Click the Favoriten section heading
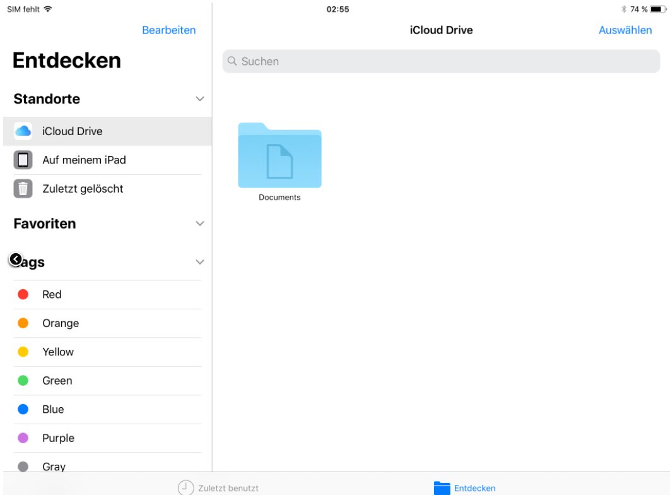This screenshot has height=495, width=670. pos(44,224)
